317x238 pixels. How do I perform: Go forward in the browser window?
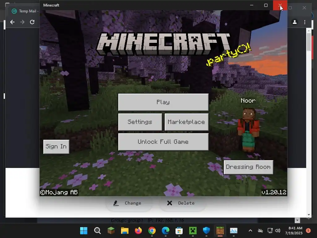(22, 22)
